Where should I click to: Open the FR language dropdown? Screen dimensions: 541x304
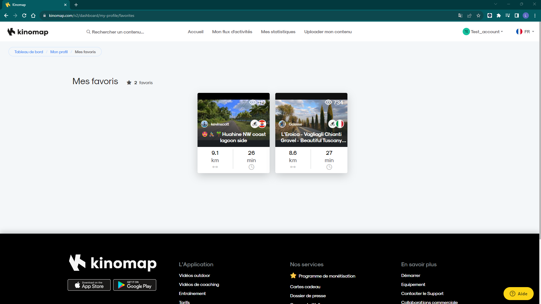(525, 32)
